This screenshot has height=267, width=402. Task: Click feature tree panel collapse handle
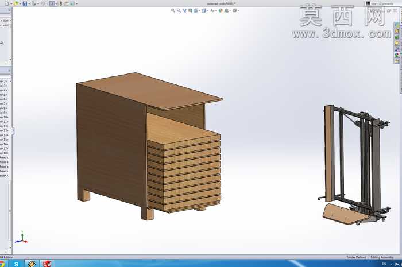click(x=13, y=131)
